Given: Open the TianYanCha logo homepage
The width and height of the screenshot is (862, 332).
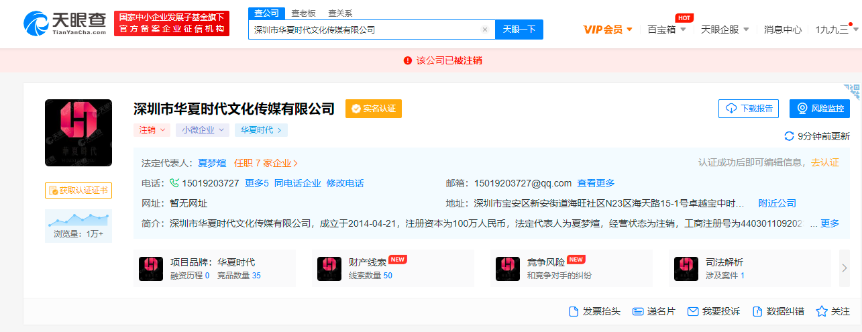Looking at the screenshot, I should pyautogui.click(x=64, y=23).
